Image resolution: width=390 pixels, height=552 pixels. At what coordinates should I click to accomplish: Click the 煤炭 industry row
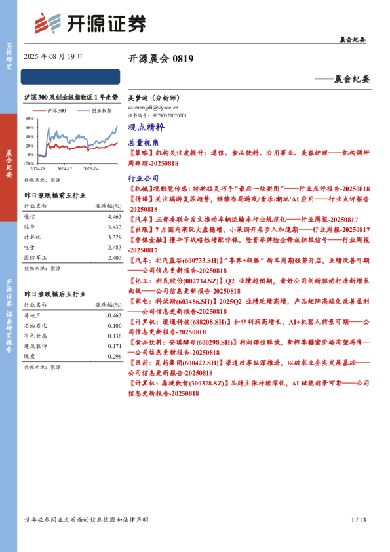tap(73, 356)
